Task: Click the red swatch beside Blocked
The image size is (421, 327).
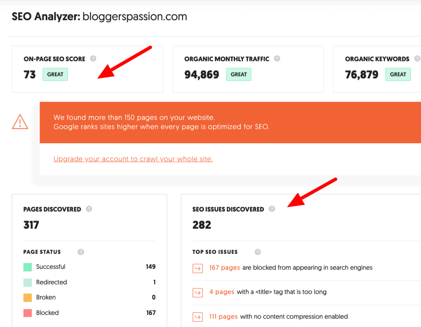Action: (x=26, y=312)
